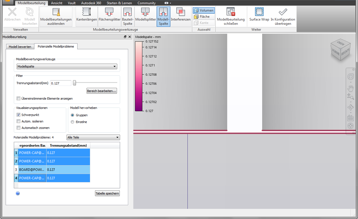Expand the orbit tool options arrow
This screenshot has height=219, width=358.
click(350, 112)
